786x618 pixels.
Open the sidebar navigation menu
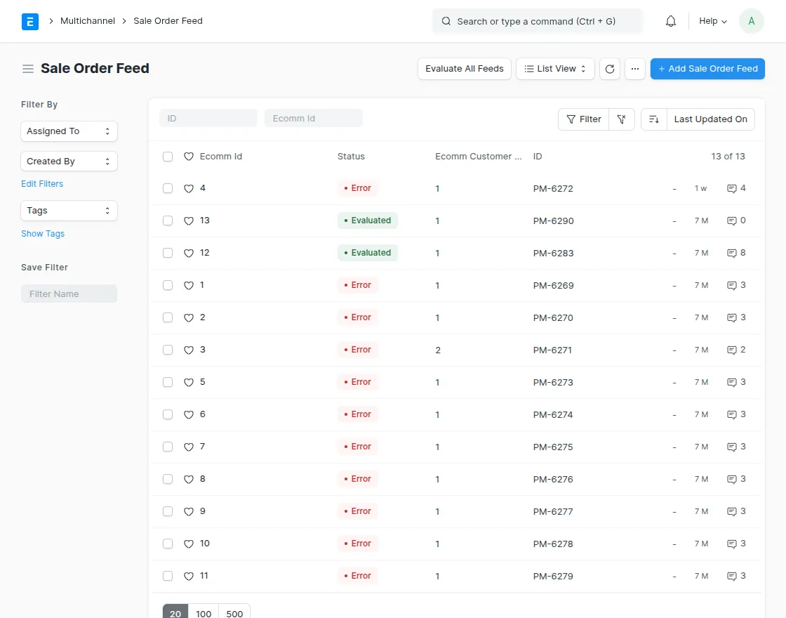pyautogui.click(x=27, y=68)
